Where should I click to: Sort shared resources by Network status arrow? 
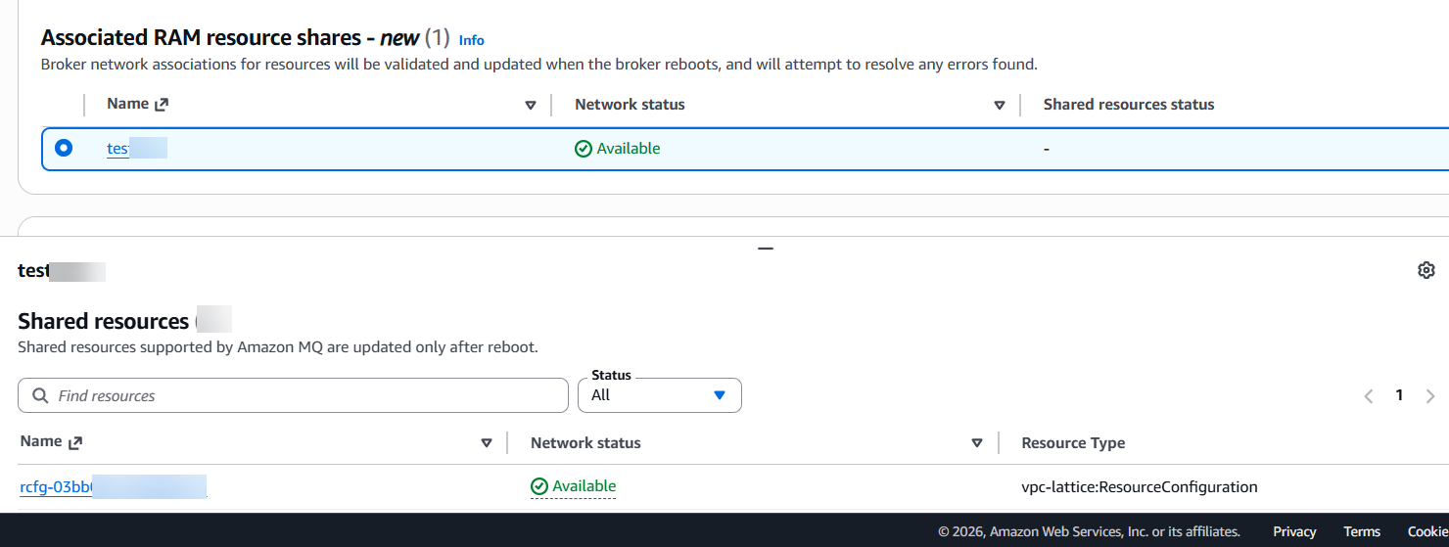pos(976,443)
